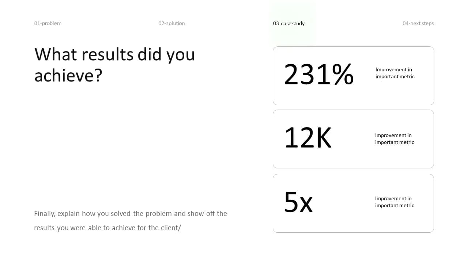The width and height of the screenshot is (468, 263).
Task: Click the description beside 5x
Action: [x=395, y=202]
